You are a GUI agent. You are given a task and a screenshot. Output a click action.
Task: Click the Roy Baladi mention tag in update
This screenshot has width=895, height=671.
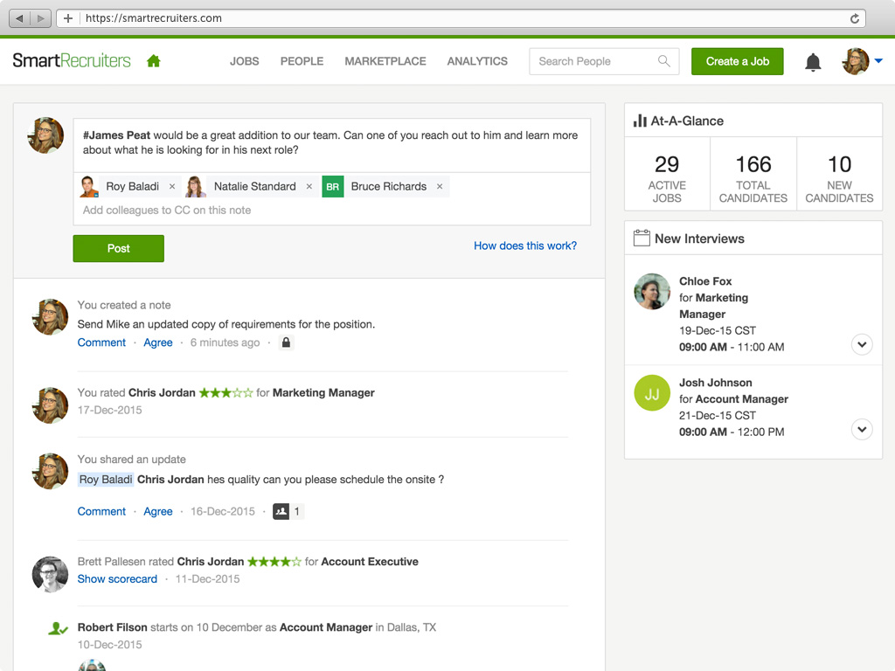click(x=106, y=480)
